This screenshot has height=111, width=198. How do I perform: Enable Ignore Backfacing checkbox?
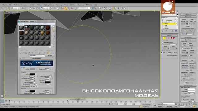pos(162,43)
